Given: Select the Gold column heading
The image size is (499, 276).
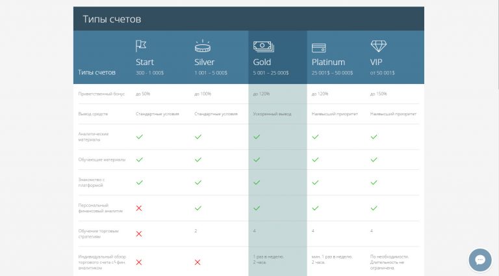Looking at the screenshot, I should (x=262, y=62).
